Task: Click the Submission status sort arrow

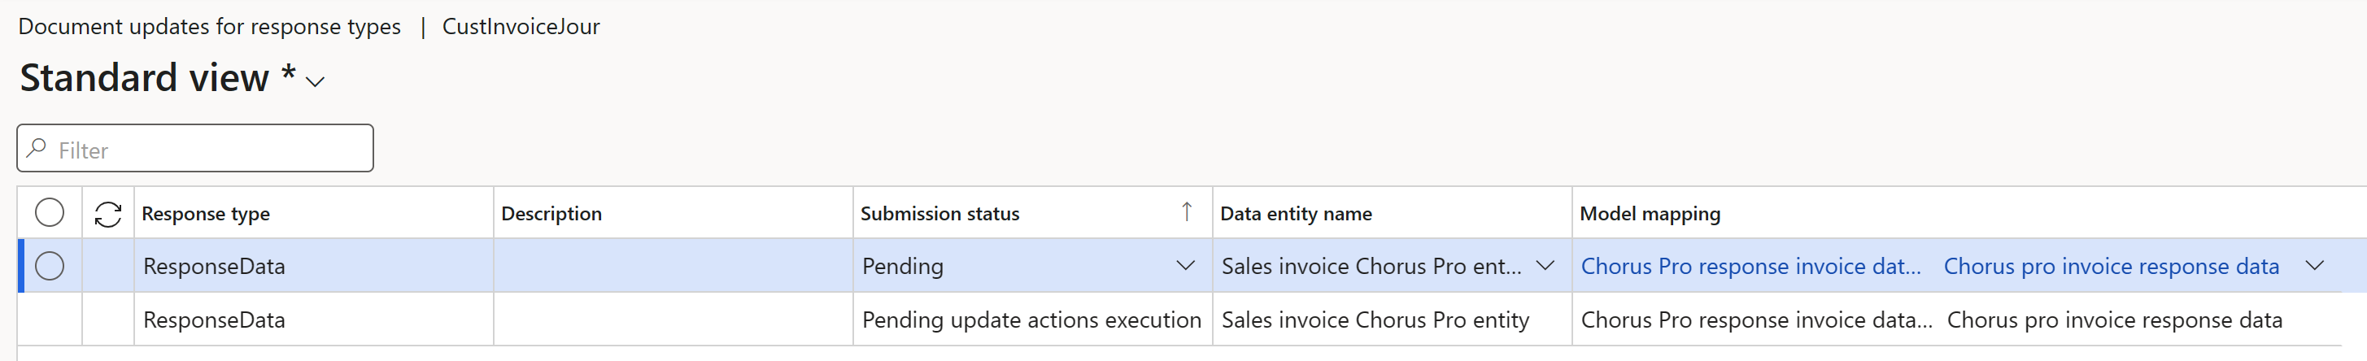Action: (1186, 212)
